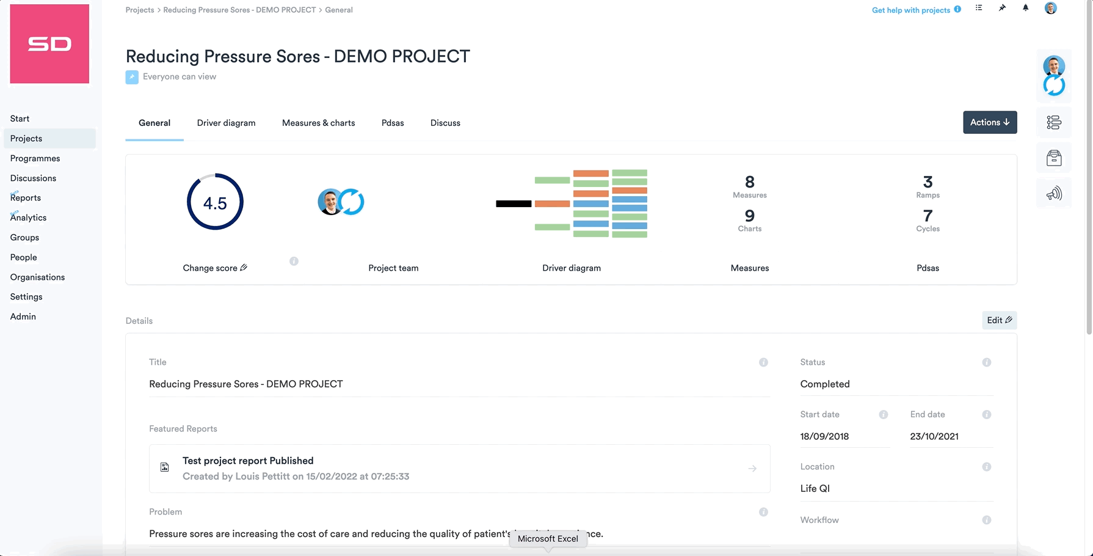Click the info icon beside Change score
1093x556 pixels.
tap(294, 262)
